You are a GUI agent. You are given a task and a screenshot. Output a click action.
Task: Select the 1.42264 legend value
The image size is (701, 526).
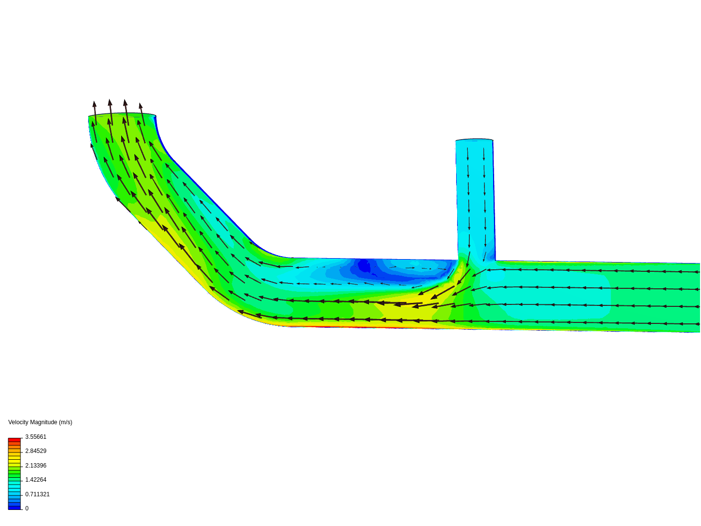[36, 480]
